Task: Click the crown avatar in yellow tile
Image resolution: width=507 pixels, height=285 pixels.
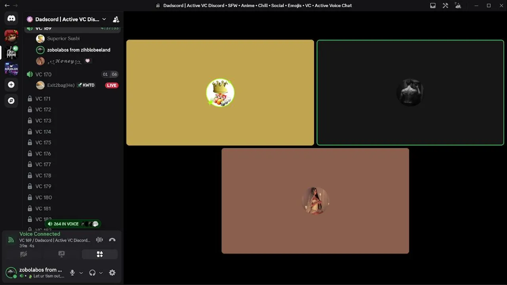Action: point(220,93)
